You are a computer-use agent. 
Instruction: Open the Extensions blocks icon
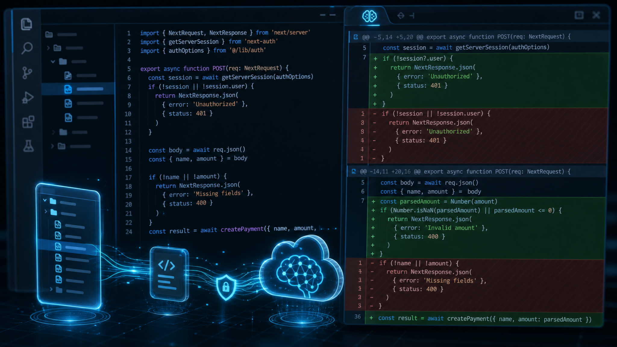click(28, 122)
